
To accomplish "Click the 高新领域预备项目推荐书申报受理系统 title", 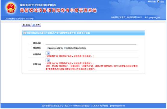I will (x=58, y=11).
